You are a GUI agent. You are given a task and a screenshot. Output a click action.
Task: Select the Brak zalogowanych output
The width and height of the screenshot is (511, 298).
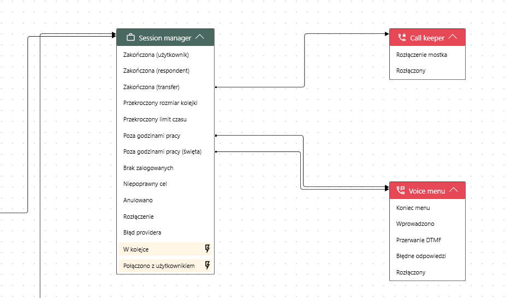tap(148, 168)
